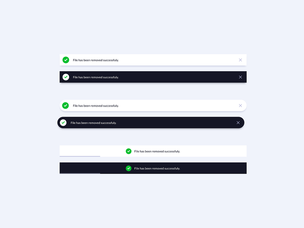Click white checkmark circle in dark pill toast
Viewport: 304px width, 228px height.
pyautogui.click(x=63, y=123)
